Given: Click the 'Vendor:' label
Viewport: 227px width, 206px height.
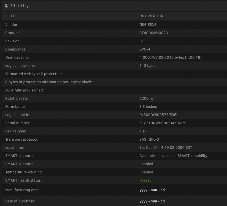Looking at the screenshot, I should click(12, 25).
